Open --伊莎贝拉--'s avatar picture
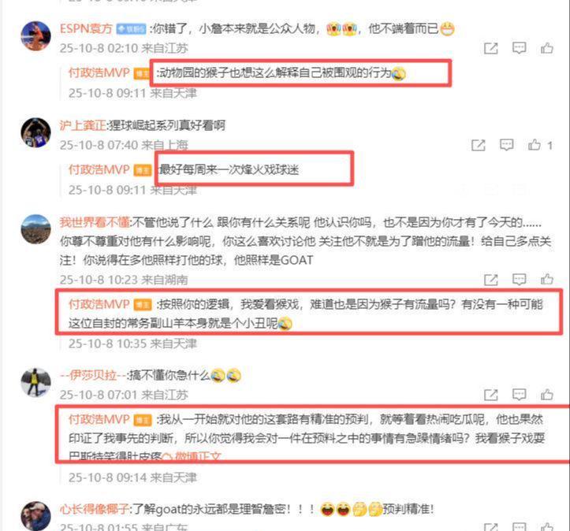Viewport: 570px width, 531px height. point(35,382)
